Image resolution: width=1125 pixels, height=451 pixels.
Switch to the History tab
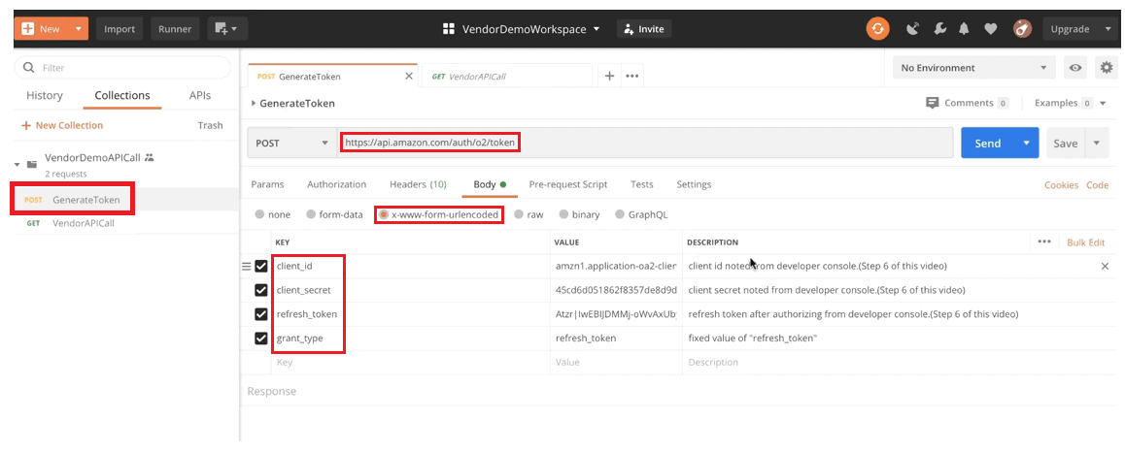coord(45,95)
